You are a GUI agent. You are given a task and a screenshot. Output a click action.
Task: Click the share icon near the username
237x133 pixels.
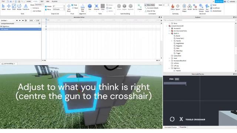point(227,1)
